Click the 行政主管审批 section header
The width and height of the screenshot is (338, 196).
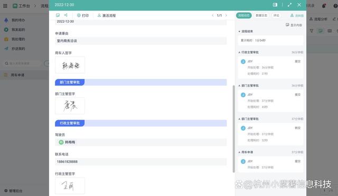click(141, 123)
